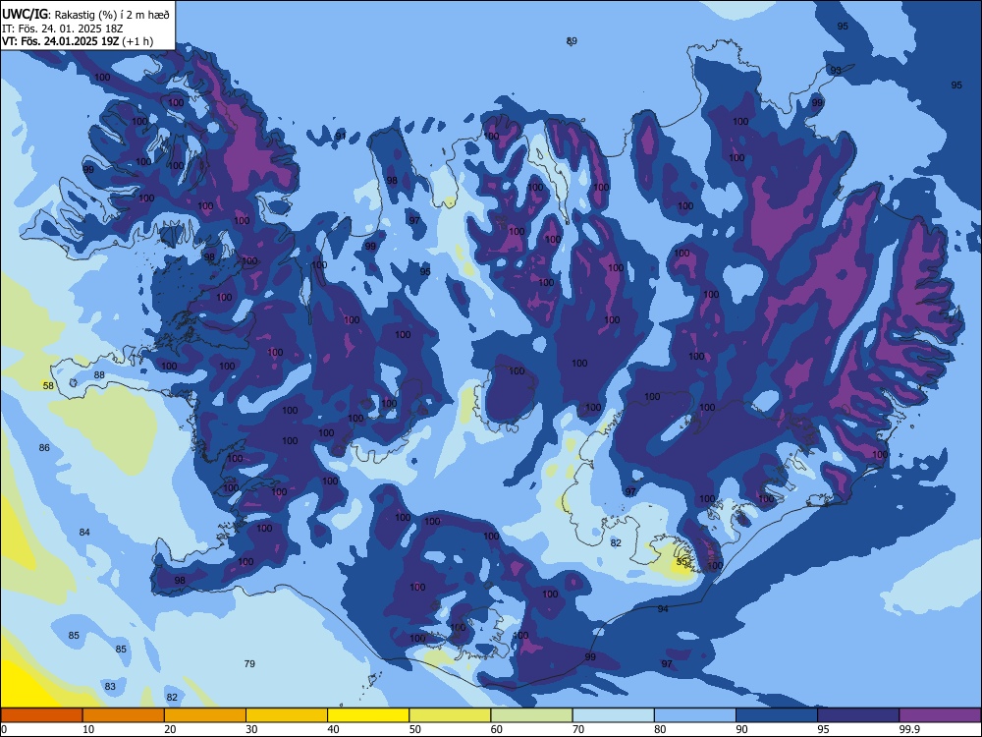
Task: Click the '89' value in the northern sea
Action: coord(572,40)
